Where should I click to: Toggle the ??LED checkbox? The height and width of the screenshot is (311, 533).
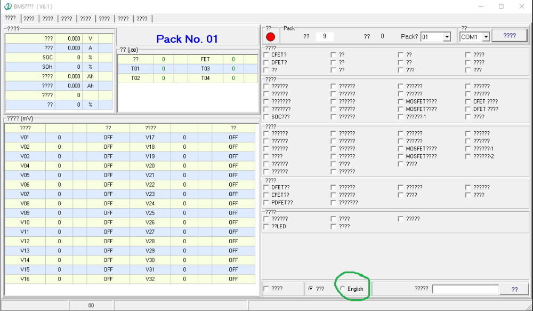(x=266, y=227)
